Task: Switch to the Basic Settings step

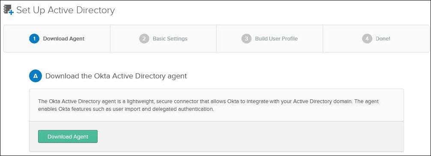Action: click(163, 39)
